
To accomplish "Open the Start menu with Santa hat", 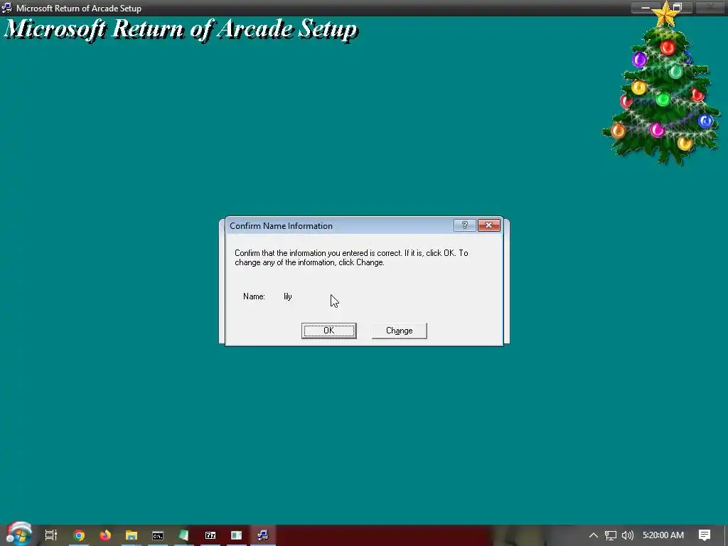I will [18, 535].
